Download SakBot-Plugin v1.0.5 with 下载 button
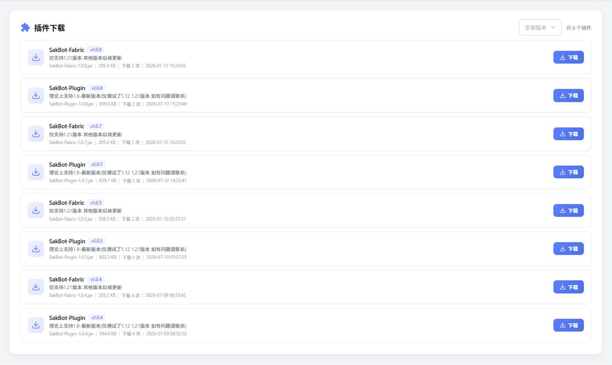This screenshot has width=612, height=365. tap(568, 249)
